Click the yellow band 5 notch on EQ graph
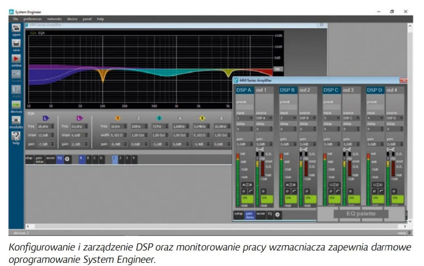Screen dimensions: 424x266 tap(229, 73)
